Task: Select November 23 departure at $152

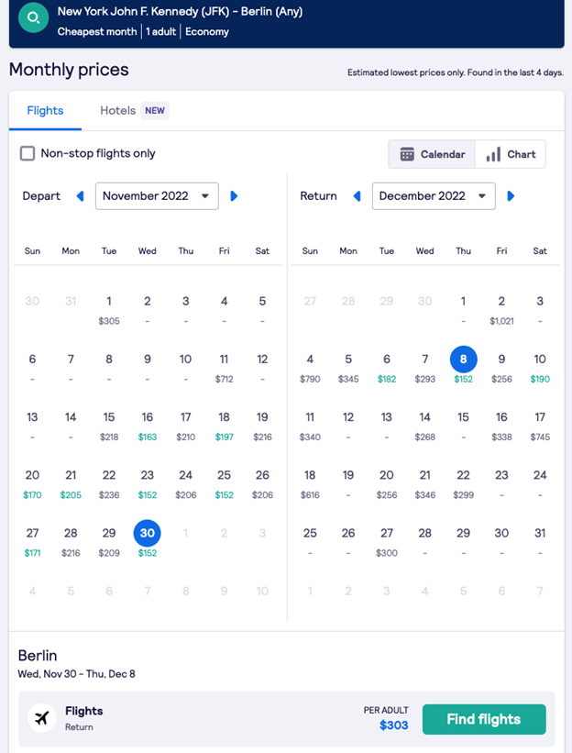Action: click(148, 484)
